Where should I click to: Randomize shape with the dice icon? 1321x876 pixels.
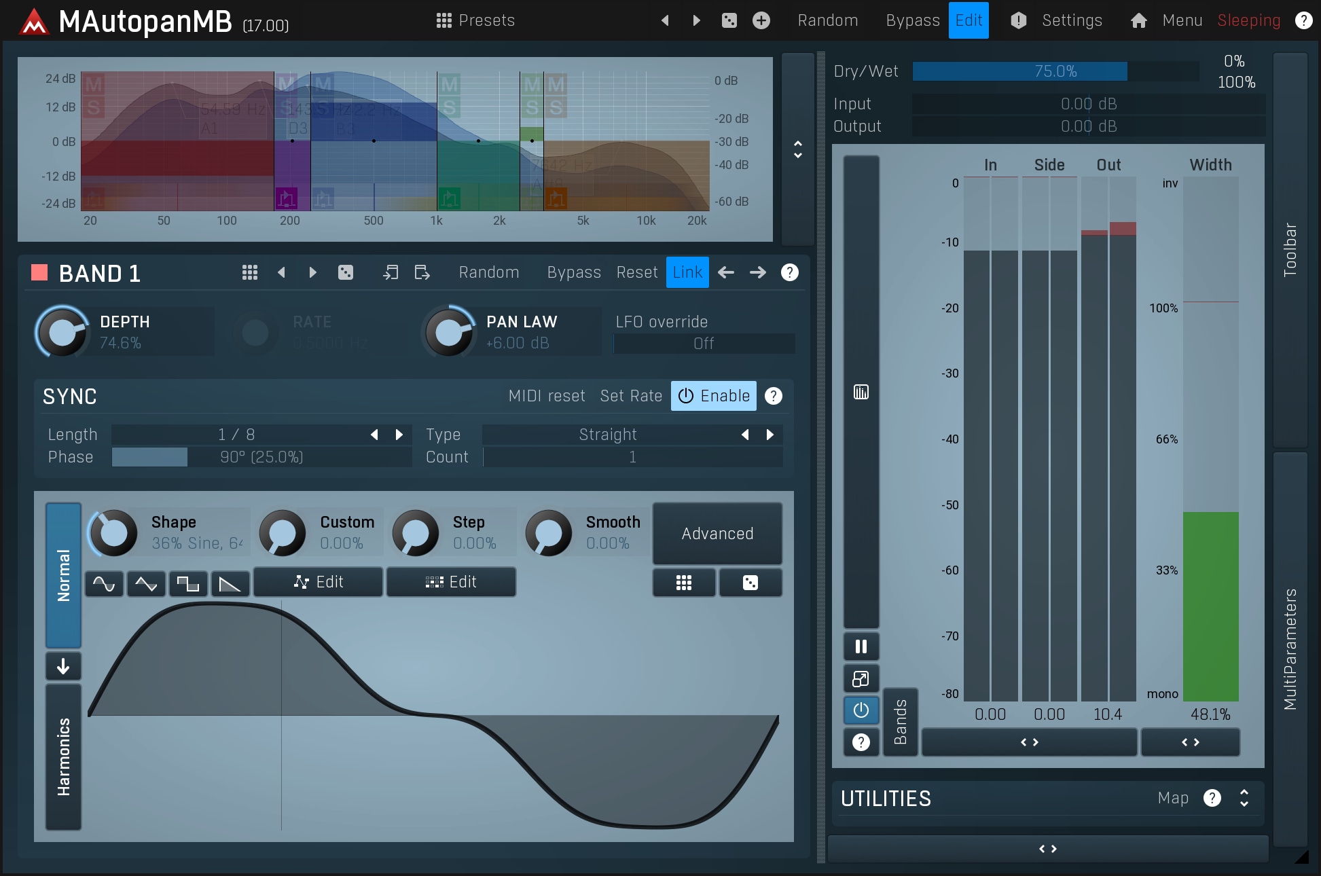750,583
